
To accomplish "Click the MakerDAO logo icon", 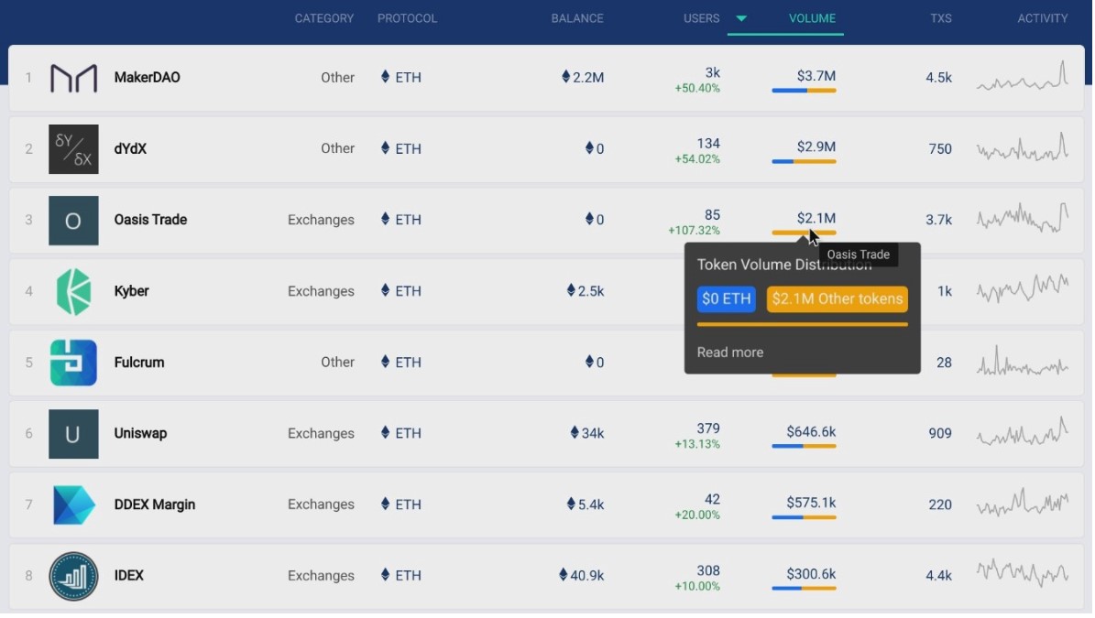I will 73,78.
